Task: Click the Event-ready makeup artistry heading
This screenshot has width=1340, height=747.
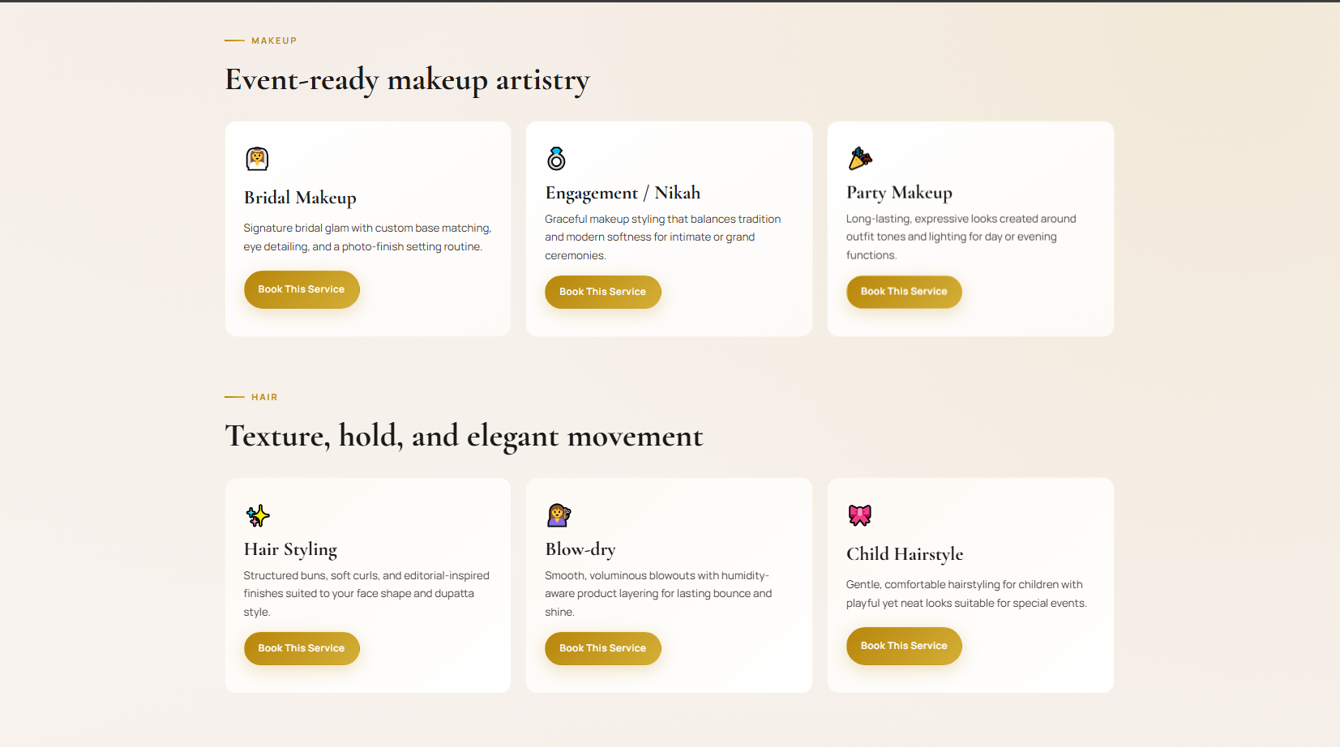Action: 407,79
